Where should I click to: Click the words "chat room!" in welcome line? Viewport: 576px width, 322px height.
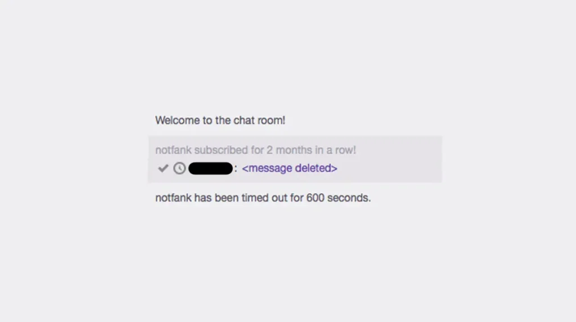[260, 120]
